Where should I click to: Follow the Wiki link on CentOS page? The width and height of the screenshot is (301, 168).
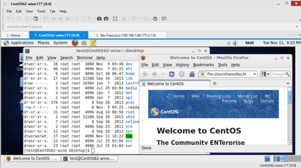(195, 96)
